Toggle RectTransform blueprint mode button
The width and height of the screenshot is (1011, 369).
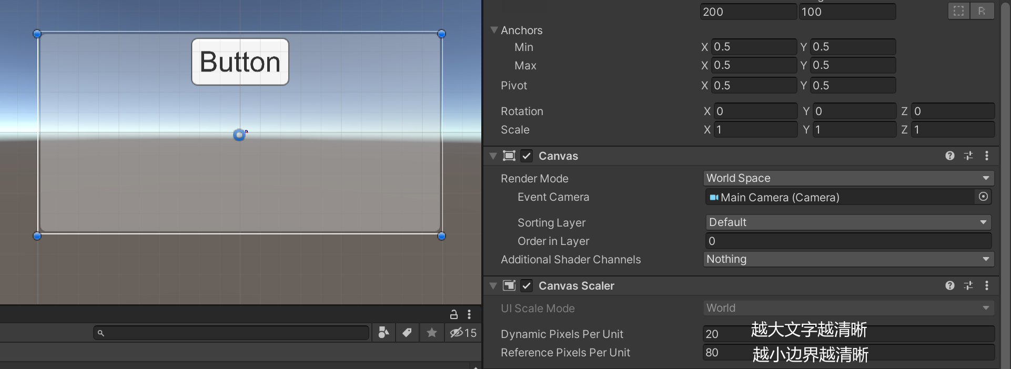pyautogui.click(x=958, y=11)
